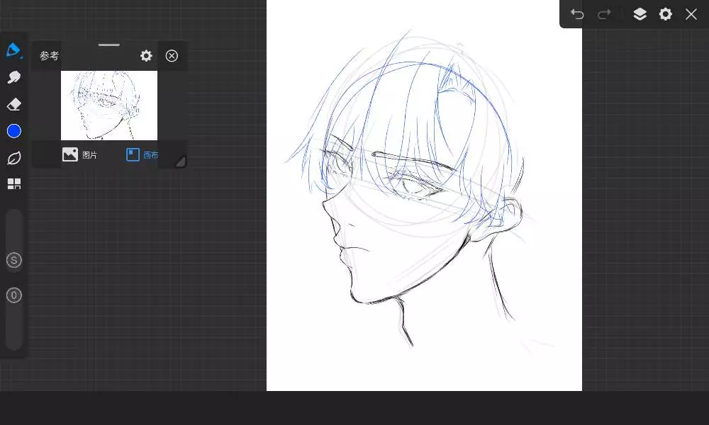Close the 参考 reference panel

(x=172, y=56)
